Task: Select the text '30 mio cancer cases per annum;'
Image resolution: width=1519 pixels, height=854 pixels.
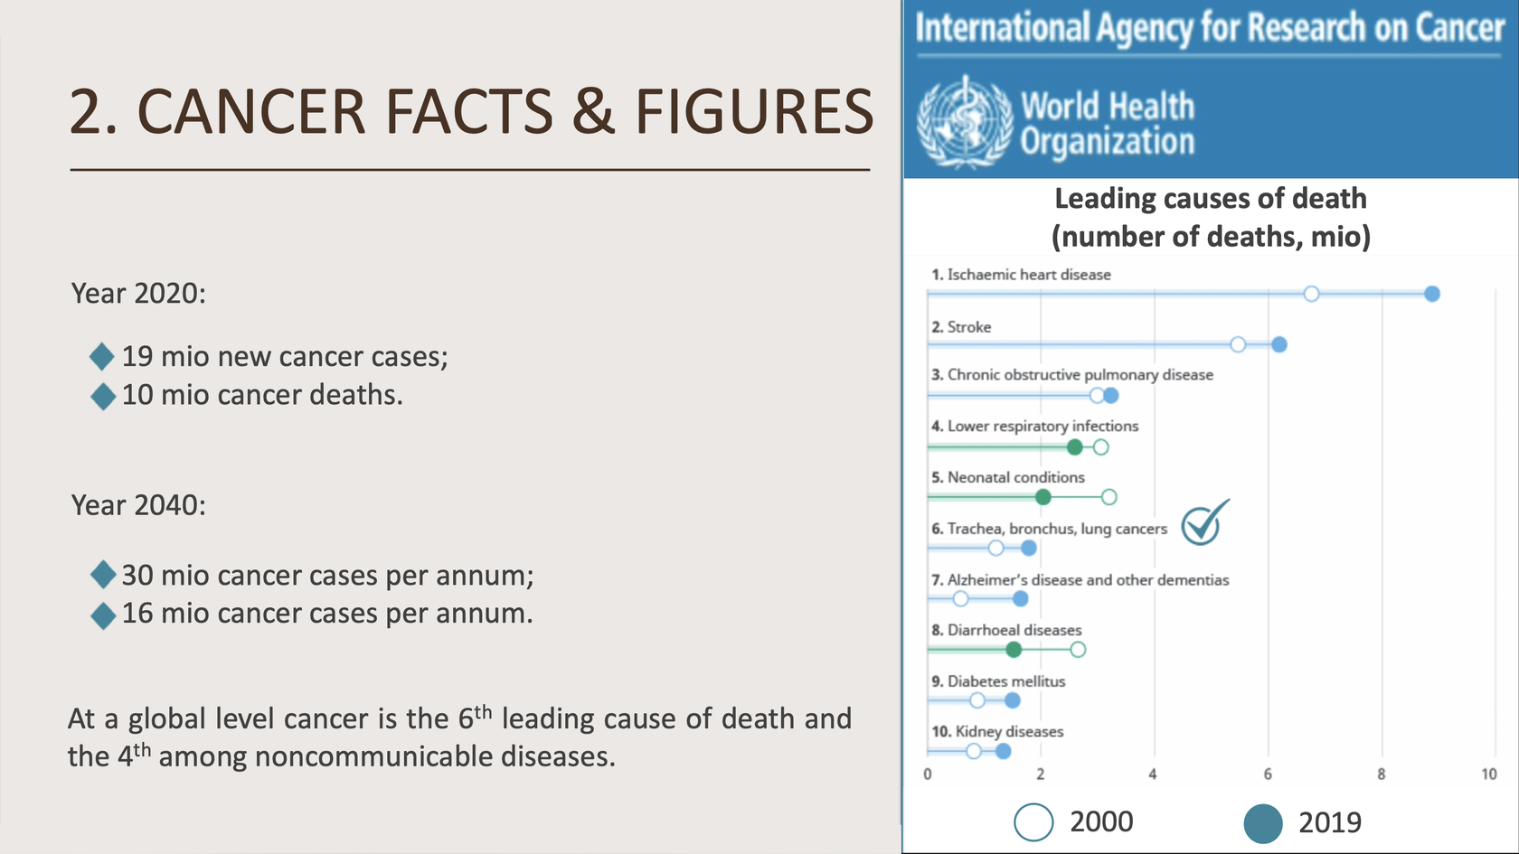Action: click(x=328, y=576)
